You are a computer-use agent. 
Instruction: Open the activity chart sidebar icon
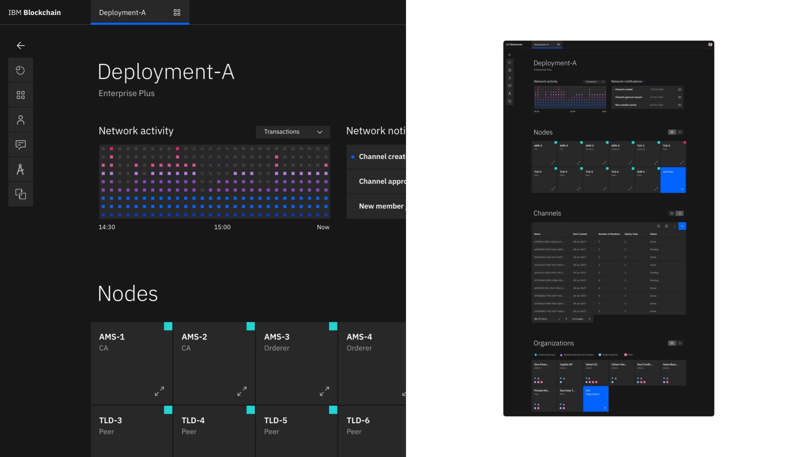coord(21,70)
